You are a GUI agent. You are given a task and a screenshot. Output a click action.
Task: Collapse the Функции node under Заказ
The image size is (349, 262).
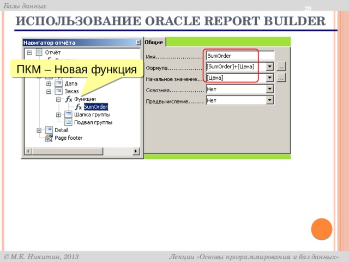(58, 99)
